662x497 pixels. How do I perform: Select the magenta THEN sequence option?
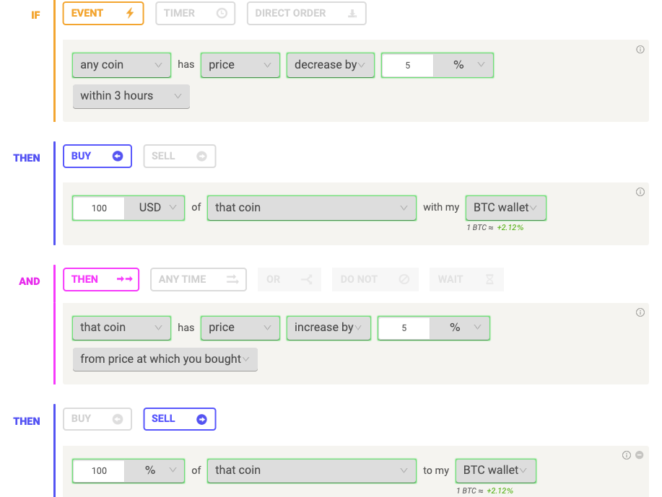(101, 279)
